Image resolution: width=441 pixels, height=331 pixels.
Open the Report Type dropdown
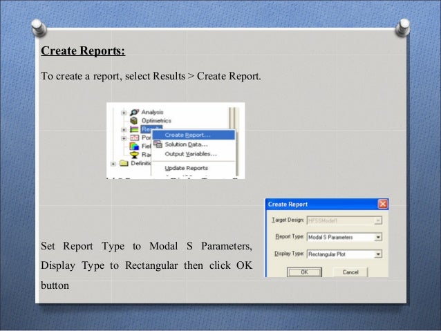(344, 237)
